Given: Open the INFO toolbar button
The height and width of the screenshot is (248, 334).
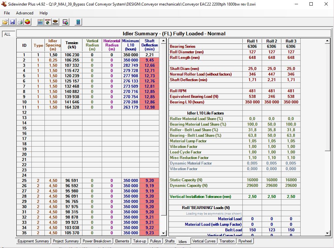Looking at the screenshot, I should pos(40,22).
